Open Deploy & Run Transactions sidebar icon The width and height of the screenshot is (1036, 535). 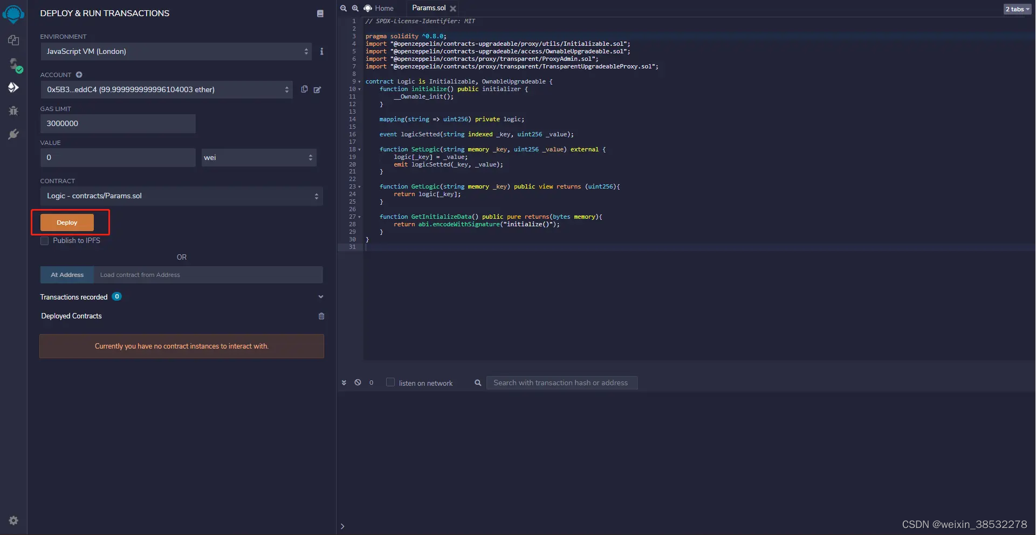(x=13, y=87)
